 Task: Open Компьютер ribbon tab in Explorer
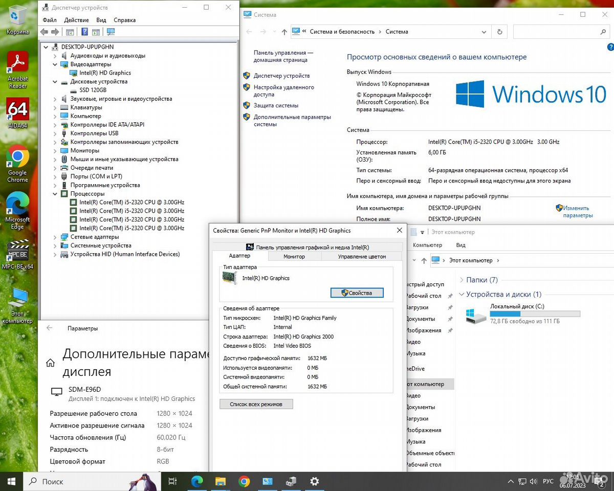[x=427, y=245]
